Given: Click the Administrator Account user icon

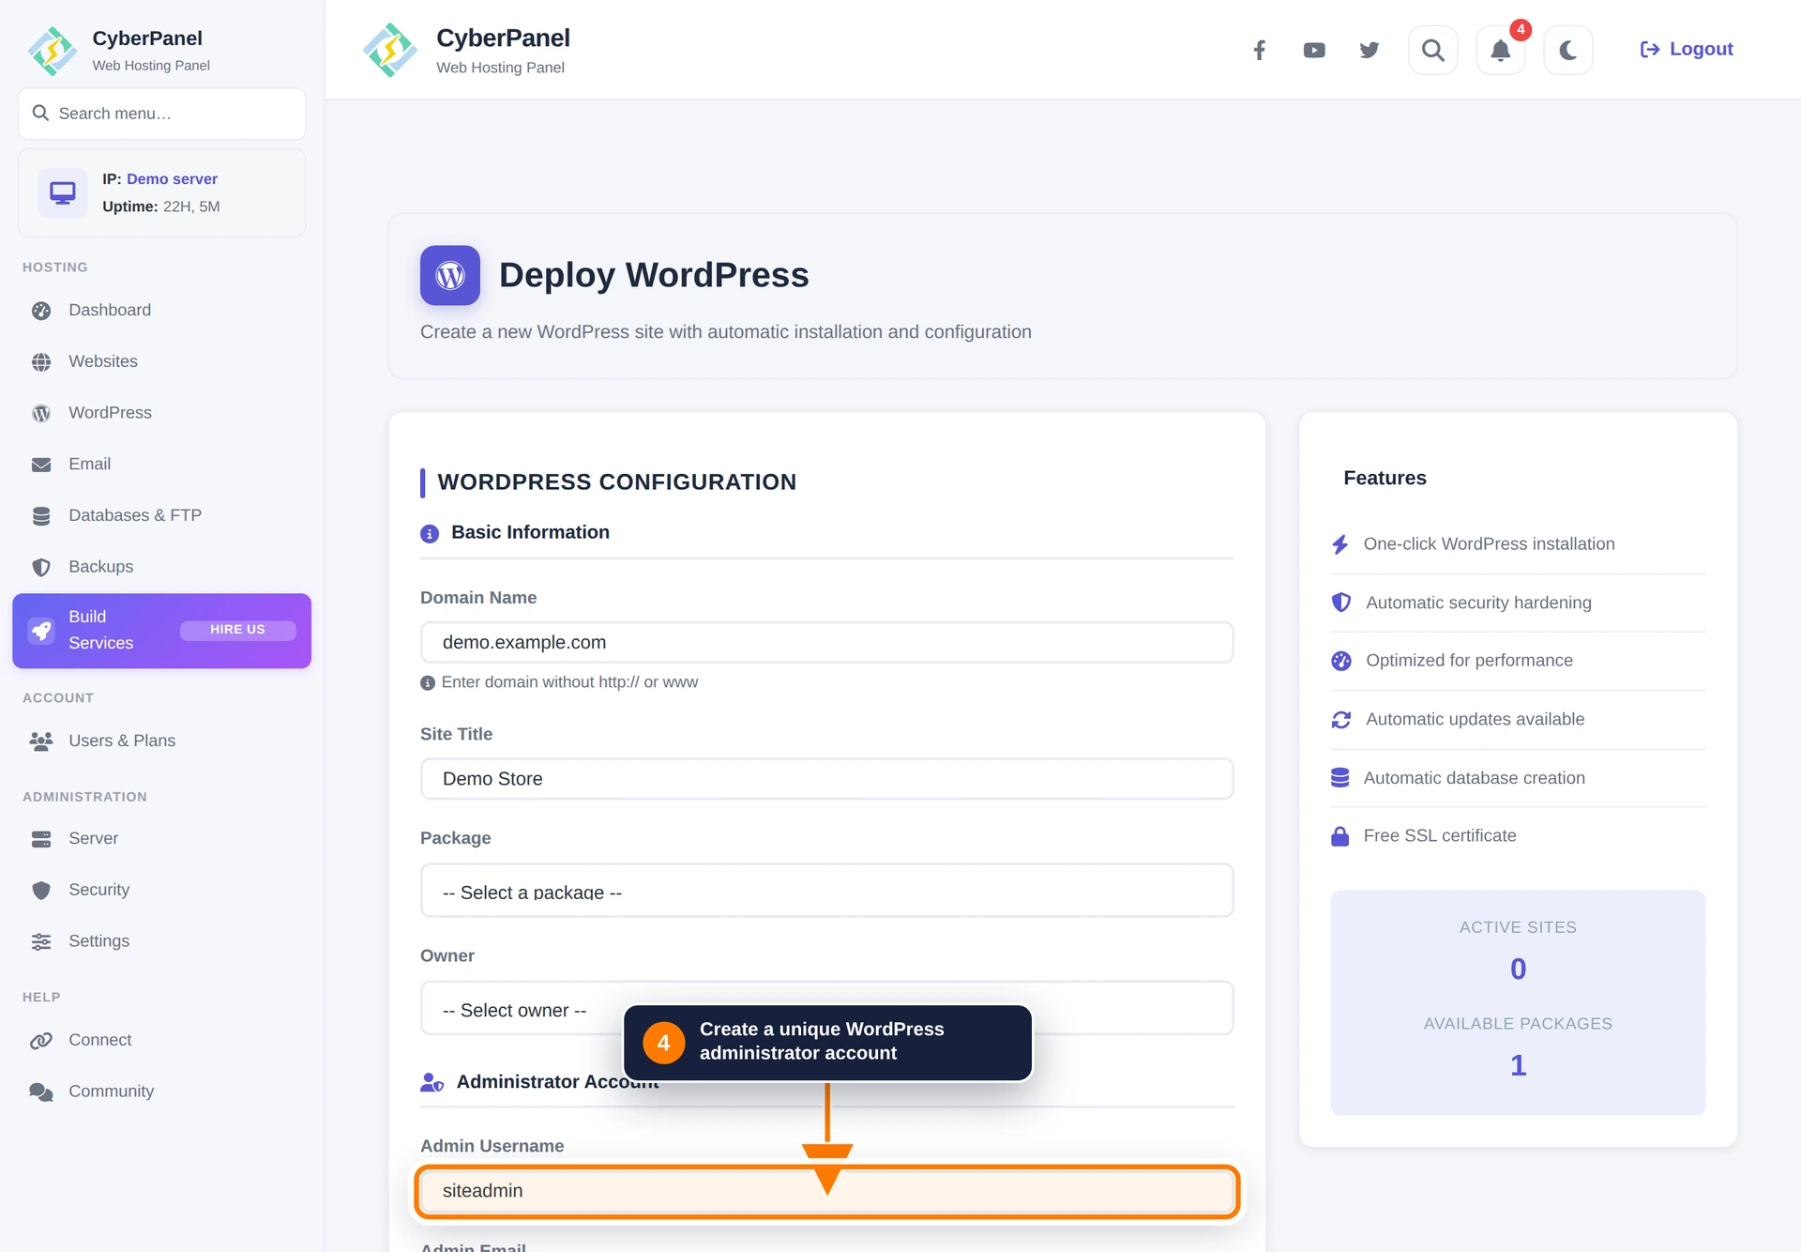Looking at the screenshot, I should 431,1083.
